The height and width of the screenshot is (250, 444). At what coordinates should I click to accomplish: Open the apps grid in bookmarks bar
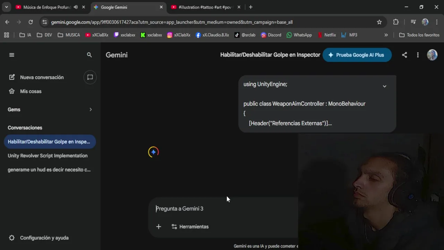tap(6, 35)
